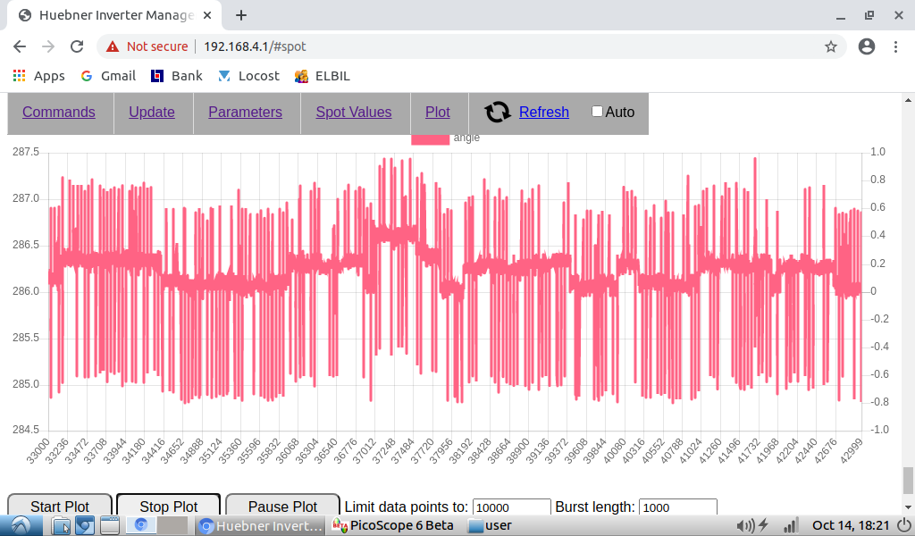Open the Commands tab

coord(59,112)
